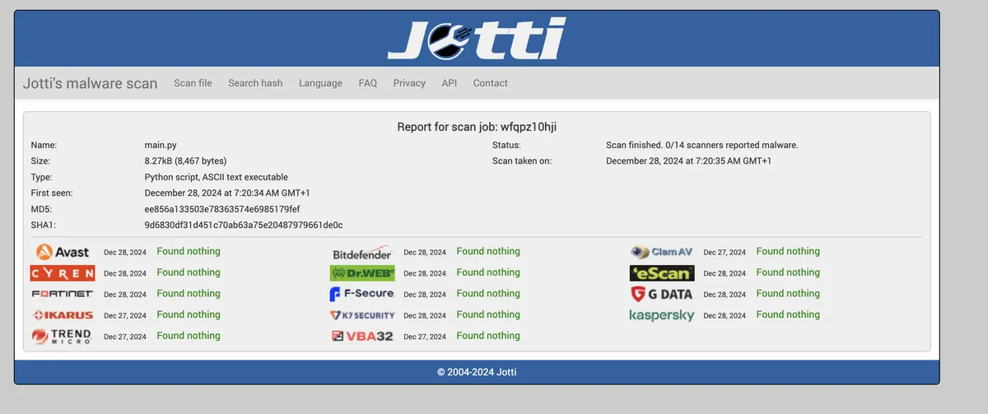Click Dr.Web's Found nothing result
988x414 pixels.
(x=488, y=272)
